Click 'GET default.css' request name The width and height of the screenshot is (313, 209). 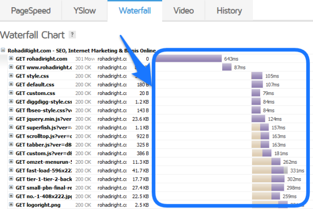coord(35,85)
